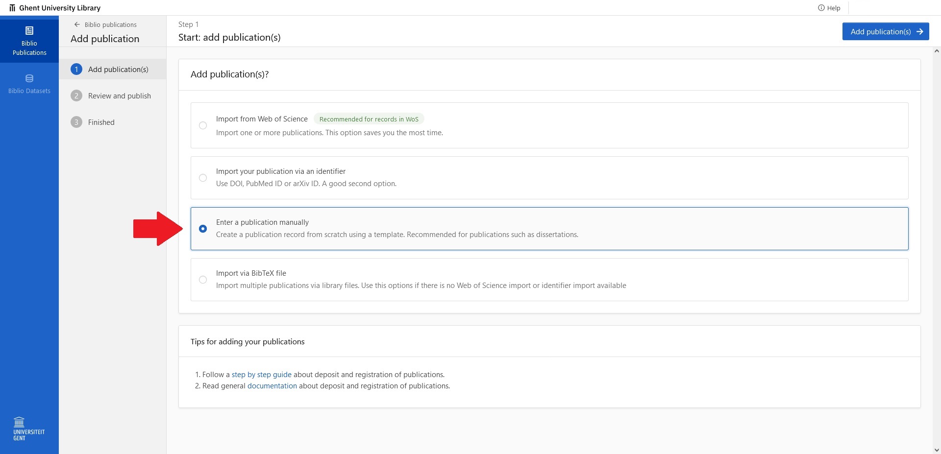
Task: Click the Biblio Publications sidebar icon
Action: tap(29, 31)
